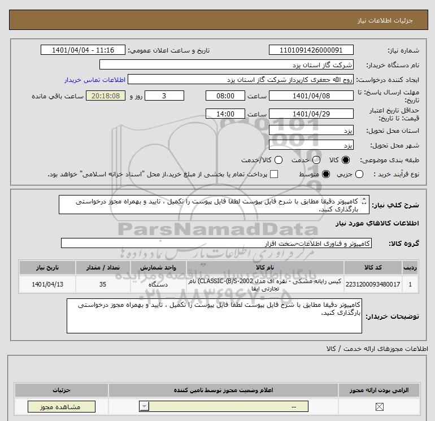The width and height of the screenshot is (435, 421).
Task: Click the product name cell CLASSIC-(B/S-2002
Action: [x=265, y=284]
